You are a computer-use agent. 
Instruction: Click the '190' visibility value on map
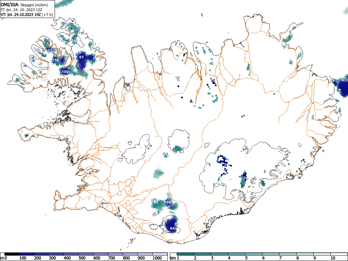(168, 202)
